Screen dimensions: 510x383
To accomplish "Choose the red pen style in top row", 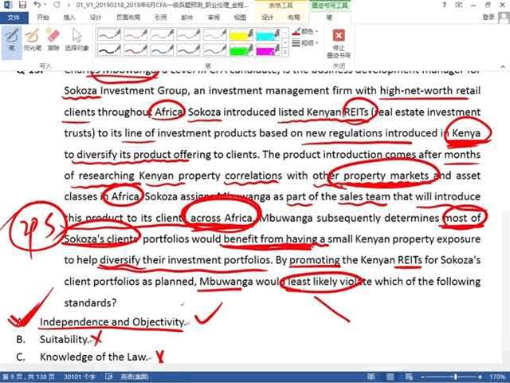I will (x=135, y=34).
